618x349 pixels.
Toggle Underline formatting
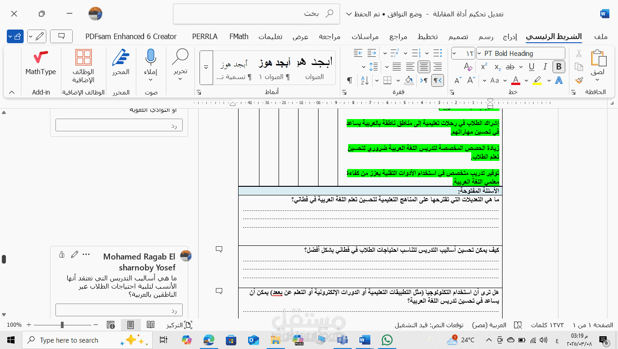[531, 67]
